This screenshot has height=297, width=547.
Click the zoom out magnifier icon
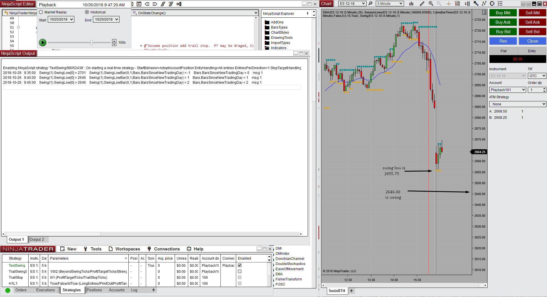pyautogui.click(x=439, y=4)
